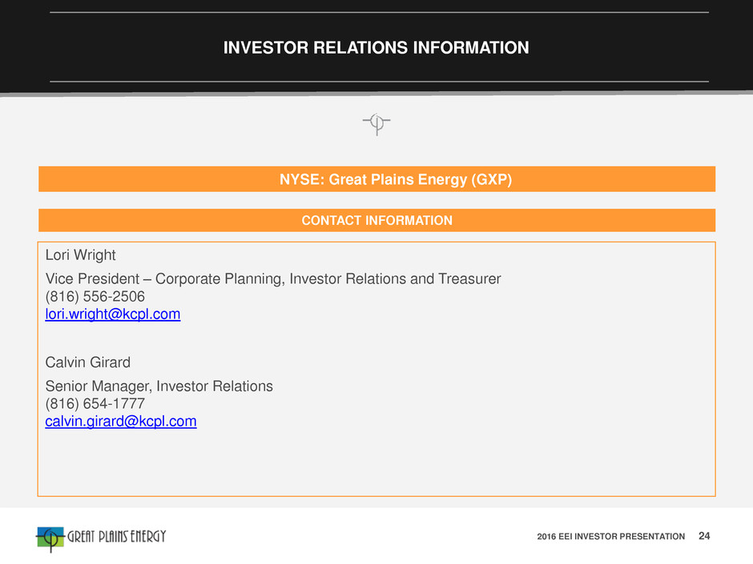This screenshot has height=564, width=753.
Task: Click the horizontal line above the title
Action: tap(379, 12)
